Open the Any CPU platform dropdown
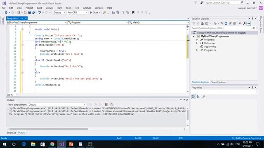Screen dimensions: 264x148 77,13
